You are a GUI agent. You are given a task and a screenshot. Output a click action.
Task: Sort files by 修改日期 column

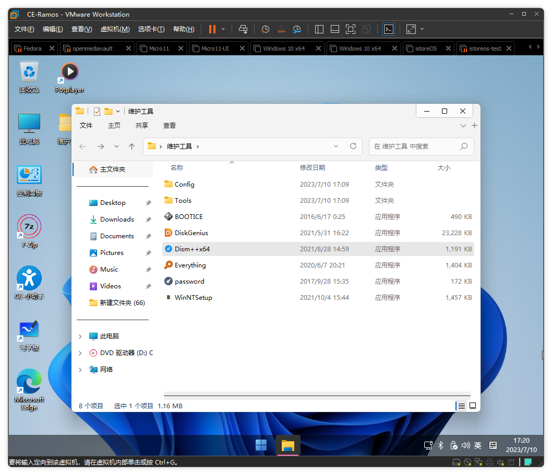coord(312,168)
